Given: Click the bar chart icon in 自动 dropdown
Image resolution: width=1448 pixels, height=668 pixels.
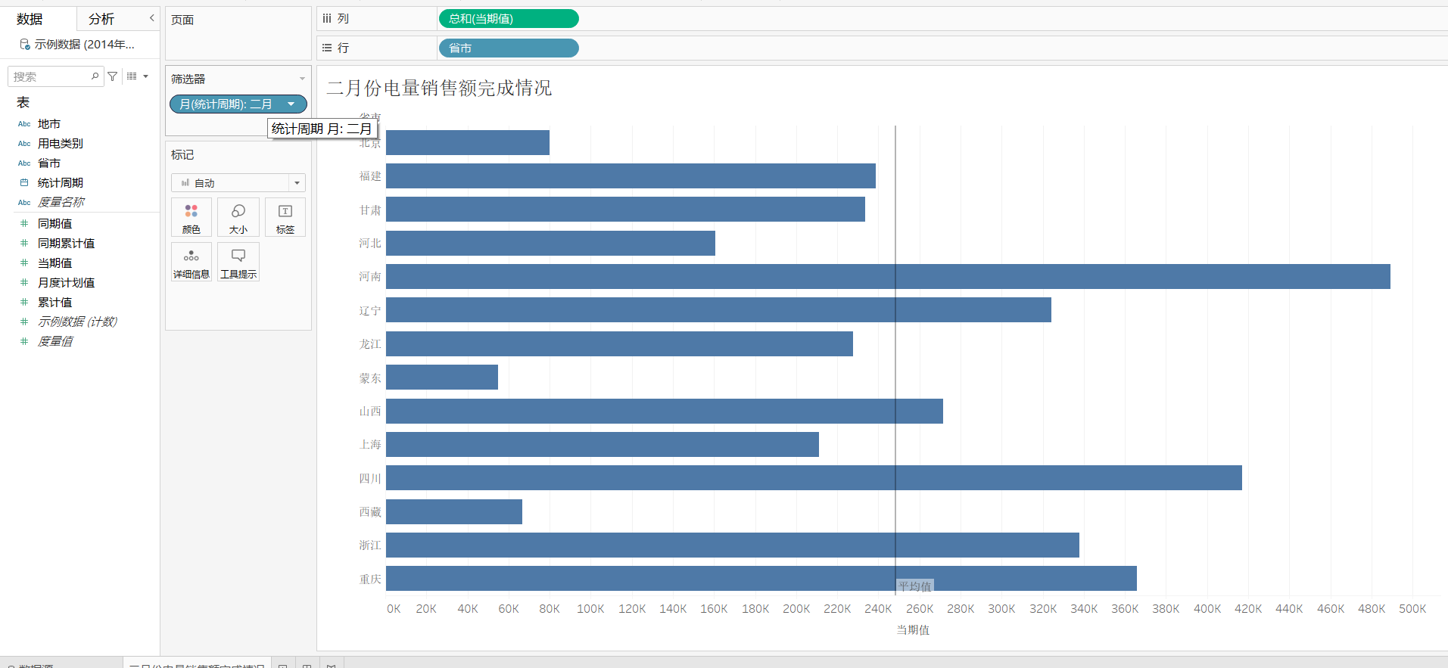Looking at the screenshot, I should [x=185, y=183].
